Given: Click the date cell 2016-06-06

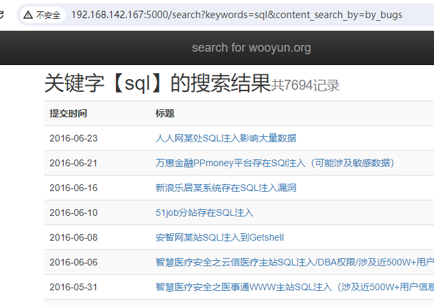Looking at the screenshot, I should pos(74,262).
